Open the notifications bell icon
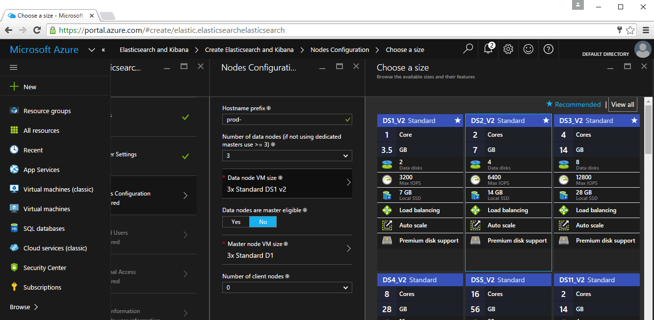Viewport: 654px width, 320px height. tap(488, 49)
